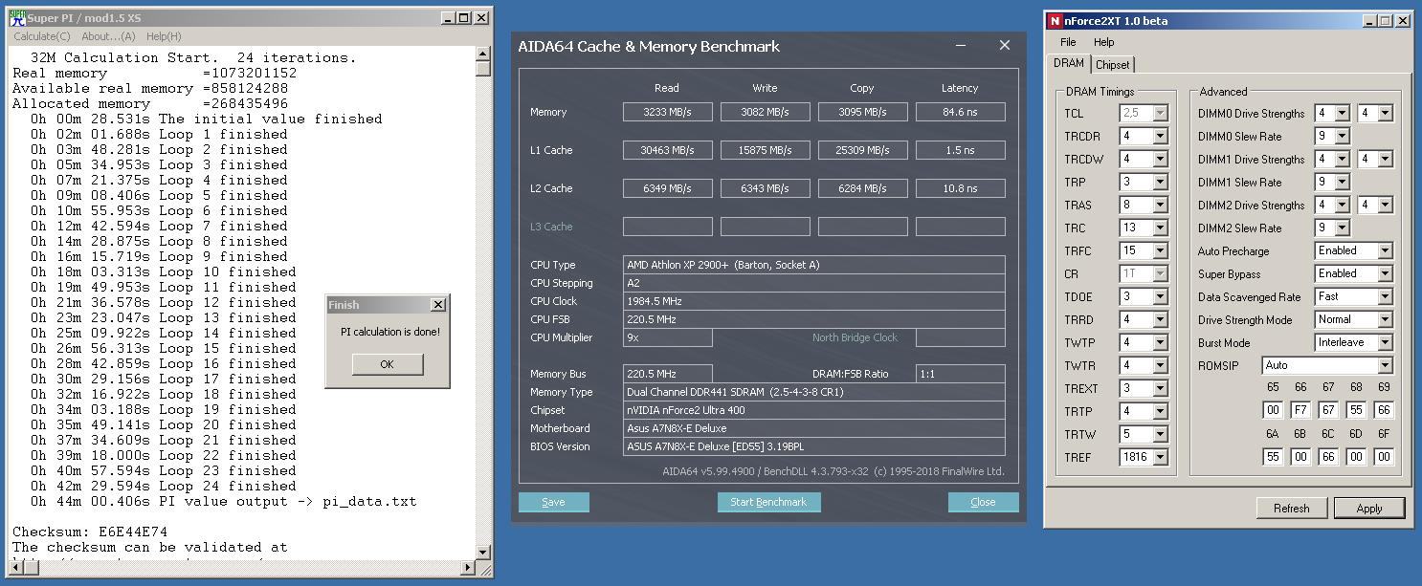Image resolution: width=1422 pixels, height=586 pixels.
Task: Open the DIMM0 Slew Rate dropdown
Action: pos(1342,136)
